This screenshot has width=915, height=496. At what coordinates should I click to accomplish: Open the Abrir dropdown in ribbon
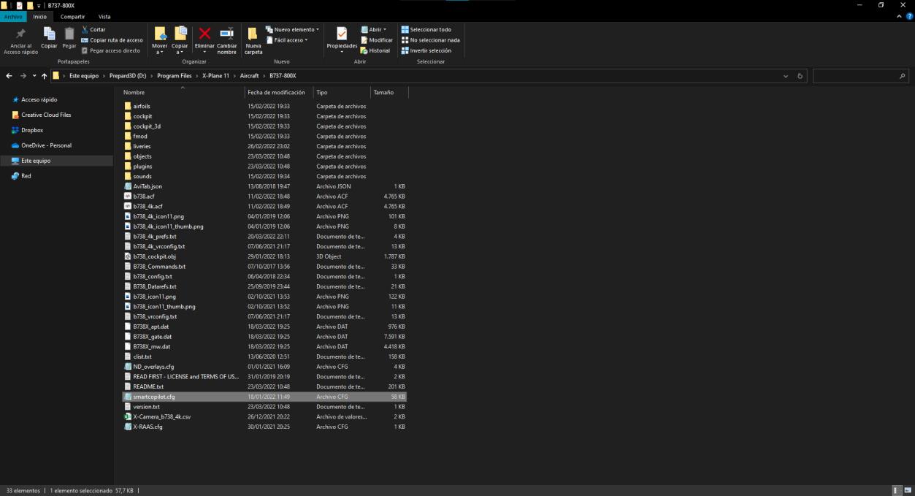372,29
